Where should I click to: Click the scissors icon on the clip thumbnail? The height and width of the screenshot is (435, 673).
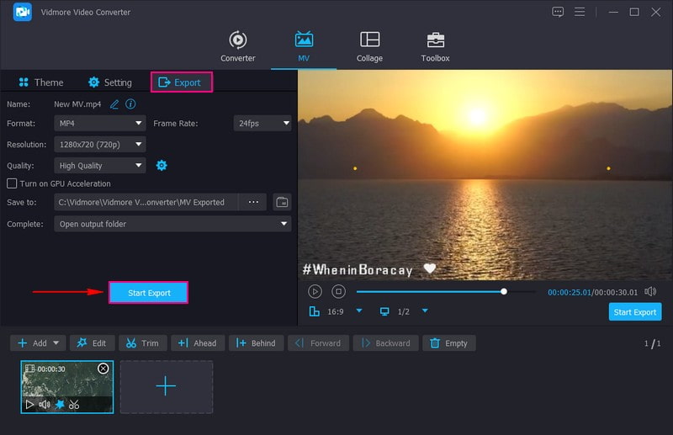[x=74, y=405]
